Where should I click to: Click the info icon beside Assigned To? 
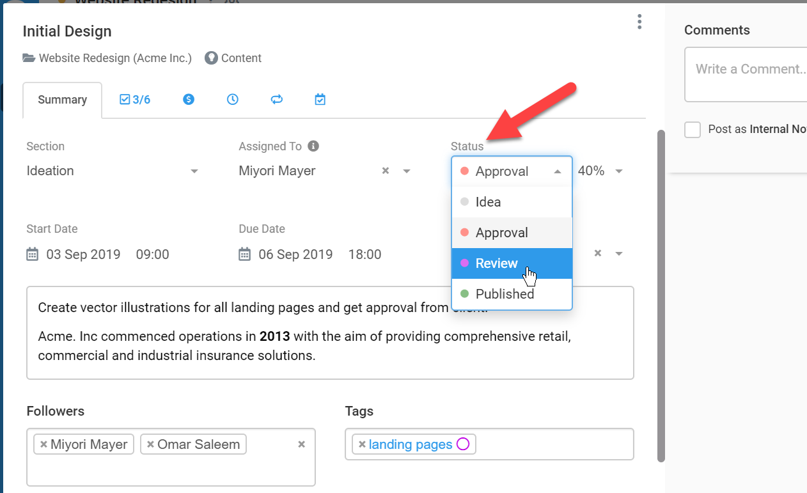[x=313, y=146]
